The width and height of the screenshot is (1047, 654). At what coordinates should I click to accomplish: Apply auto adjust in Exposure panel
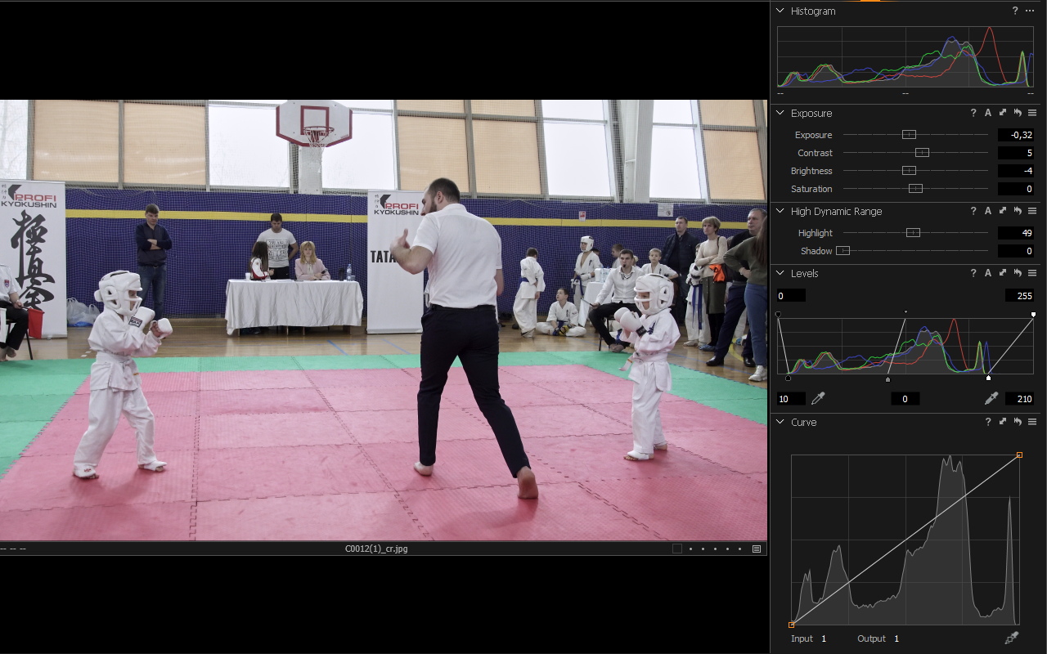pyautogui.click(x=988, y=113)
